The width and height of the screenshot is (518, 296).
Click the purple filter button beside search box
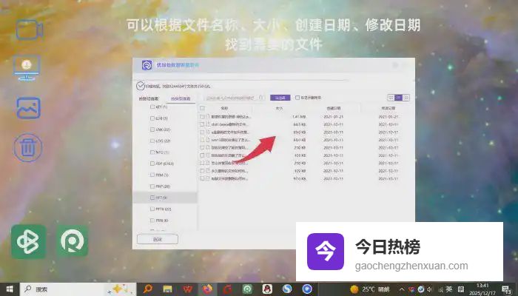pyautogui.click(x=279, y=98)
